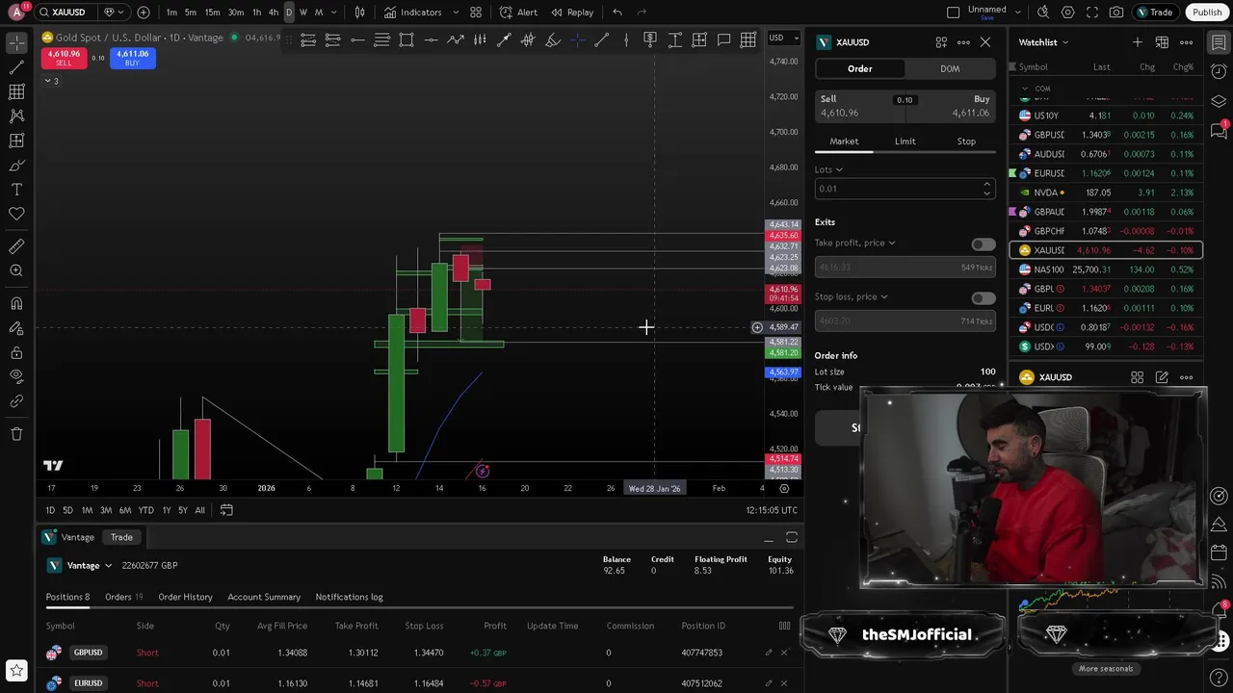Select the ruler measure tool
This screenshot has width=1233, height=693.
[x=16, y=247]
